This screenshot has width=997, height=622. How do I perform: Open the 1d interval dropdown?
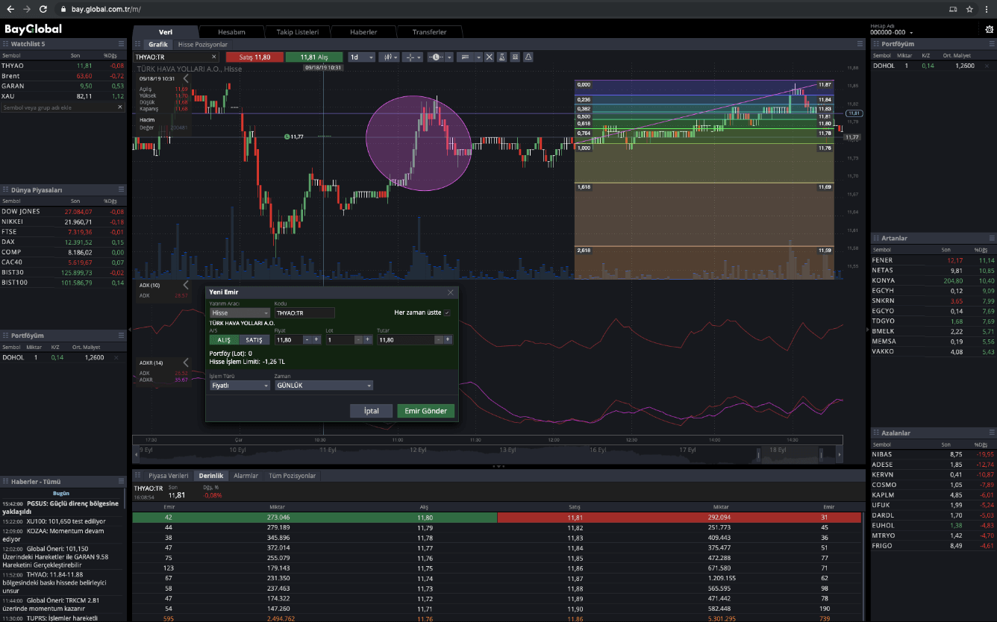coord(361,57)
